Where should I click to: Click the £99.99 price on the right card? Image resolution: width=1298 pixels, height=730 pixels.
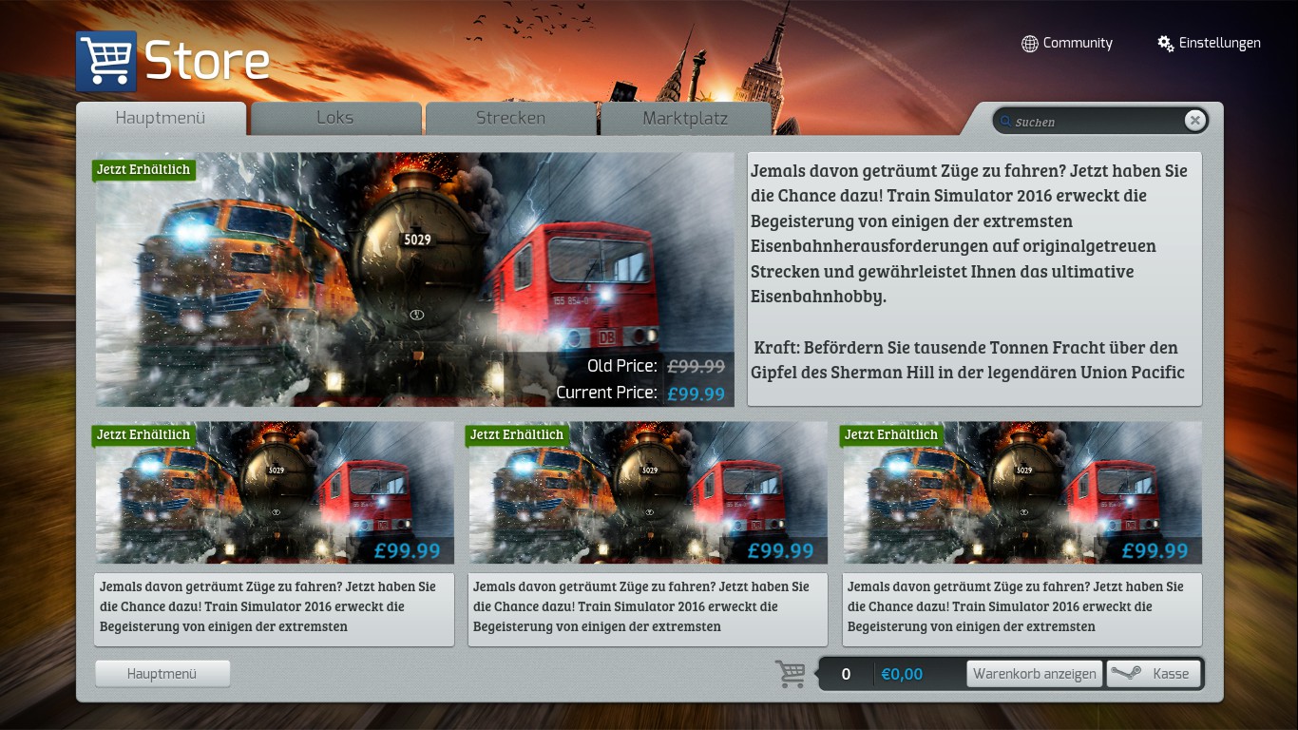(x=1155, y=551)
